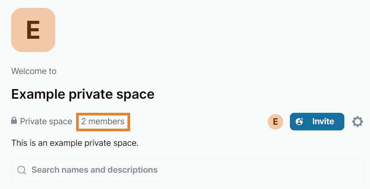Click the Private space label

point(46,122)
